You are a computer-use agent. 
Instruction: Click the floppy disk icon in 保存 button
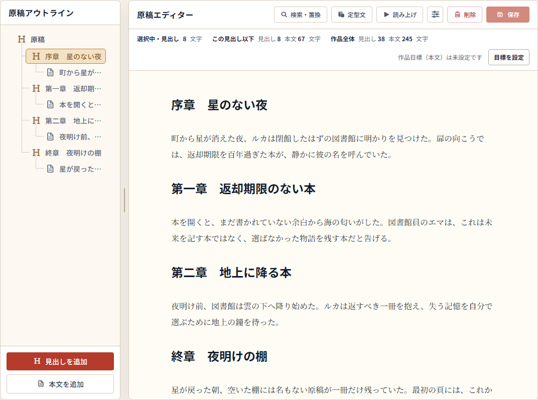click(x=500, y=15)
